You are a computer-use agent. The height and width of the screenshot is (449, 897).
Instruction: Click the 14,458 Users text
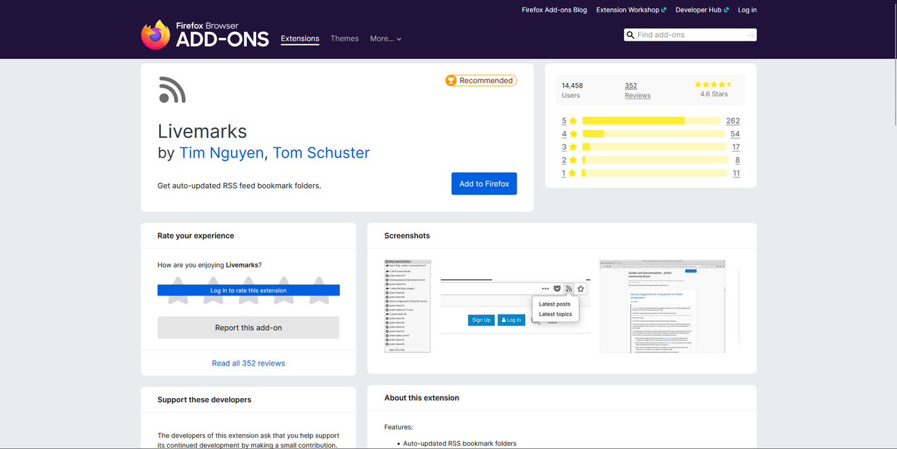tap(572, 90)
